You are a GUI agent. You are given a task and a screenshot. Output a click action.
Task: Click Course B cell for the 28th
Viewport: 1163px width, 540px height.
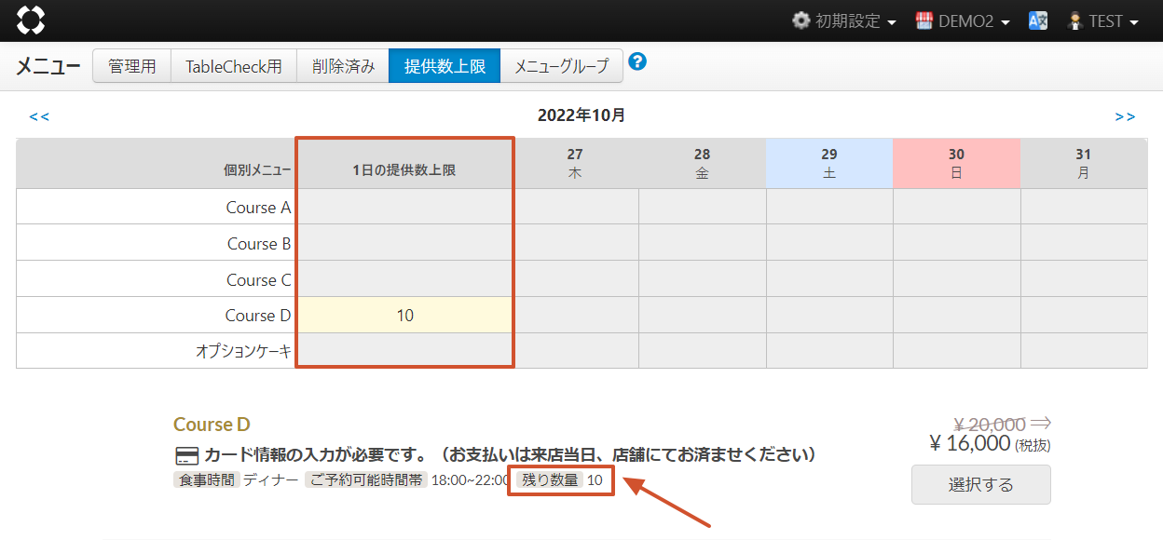[x=703, y=243]
